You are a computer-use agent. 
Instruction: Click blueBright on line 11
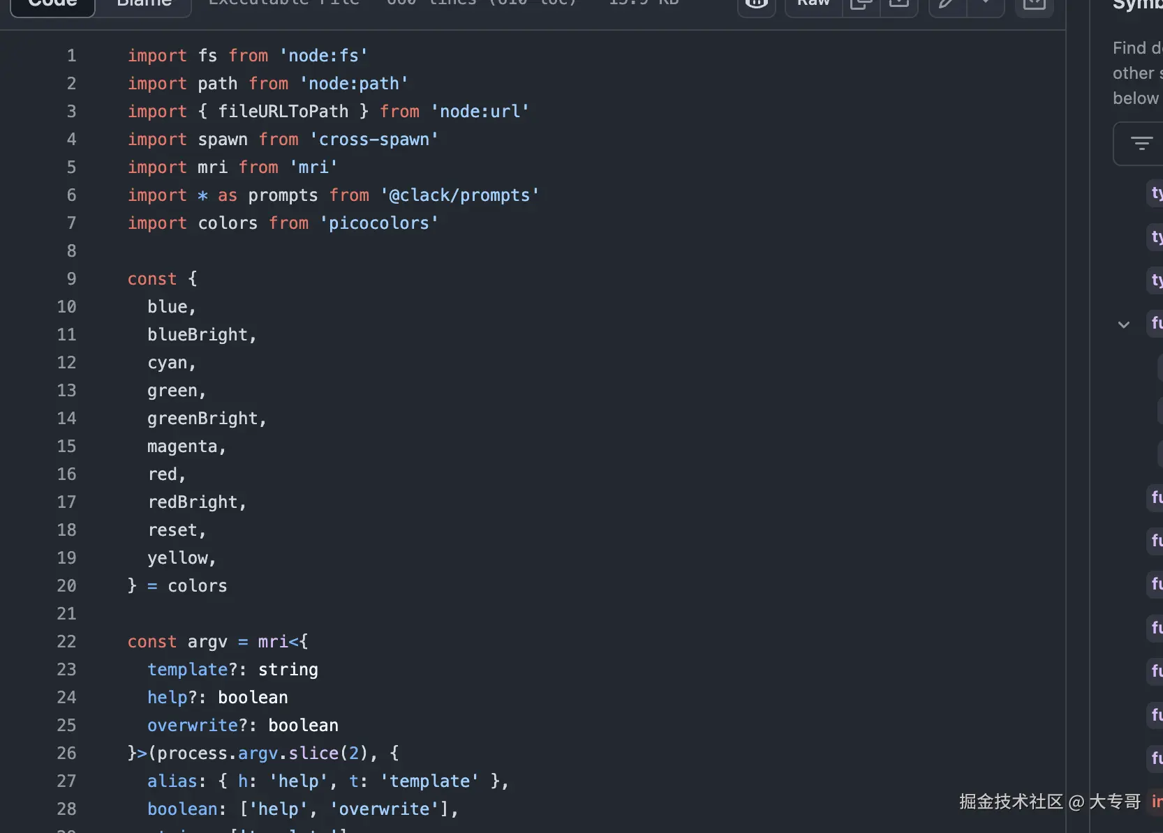198,335
